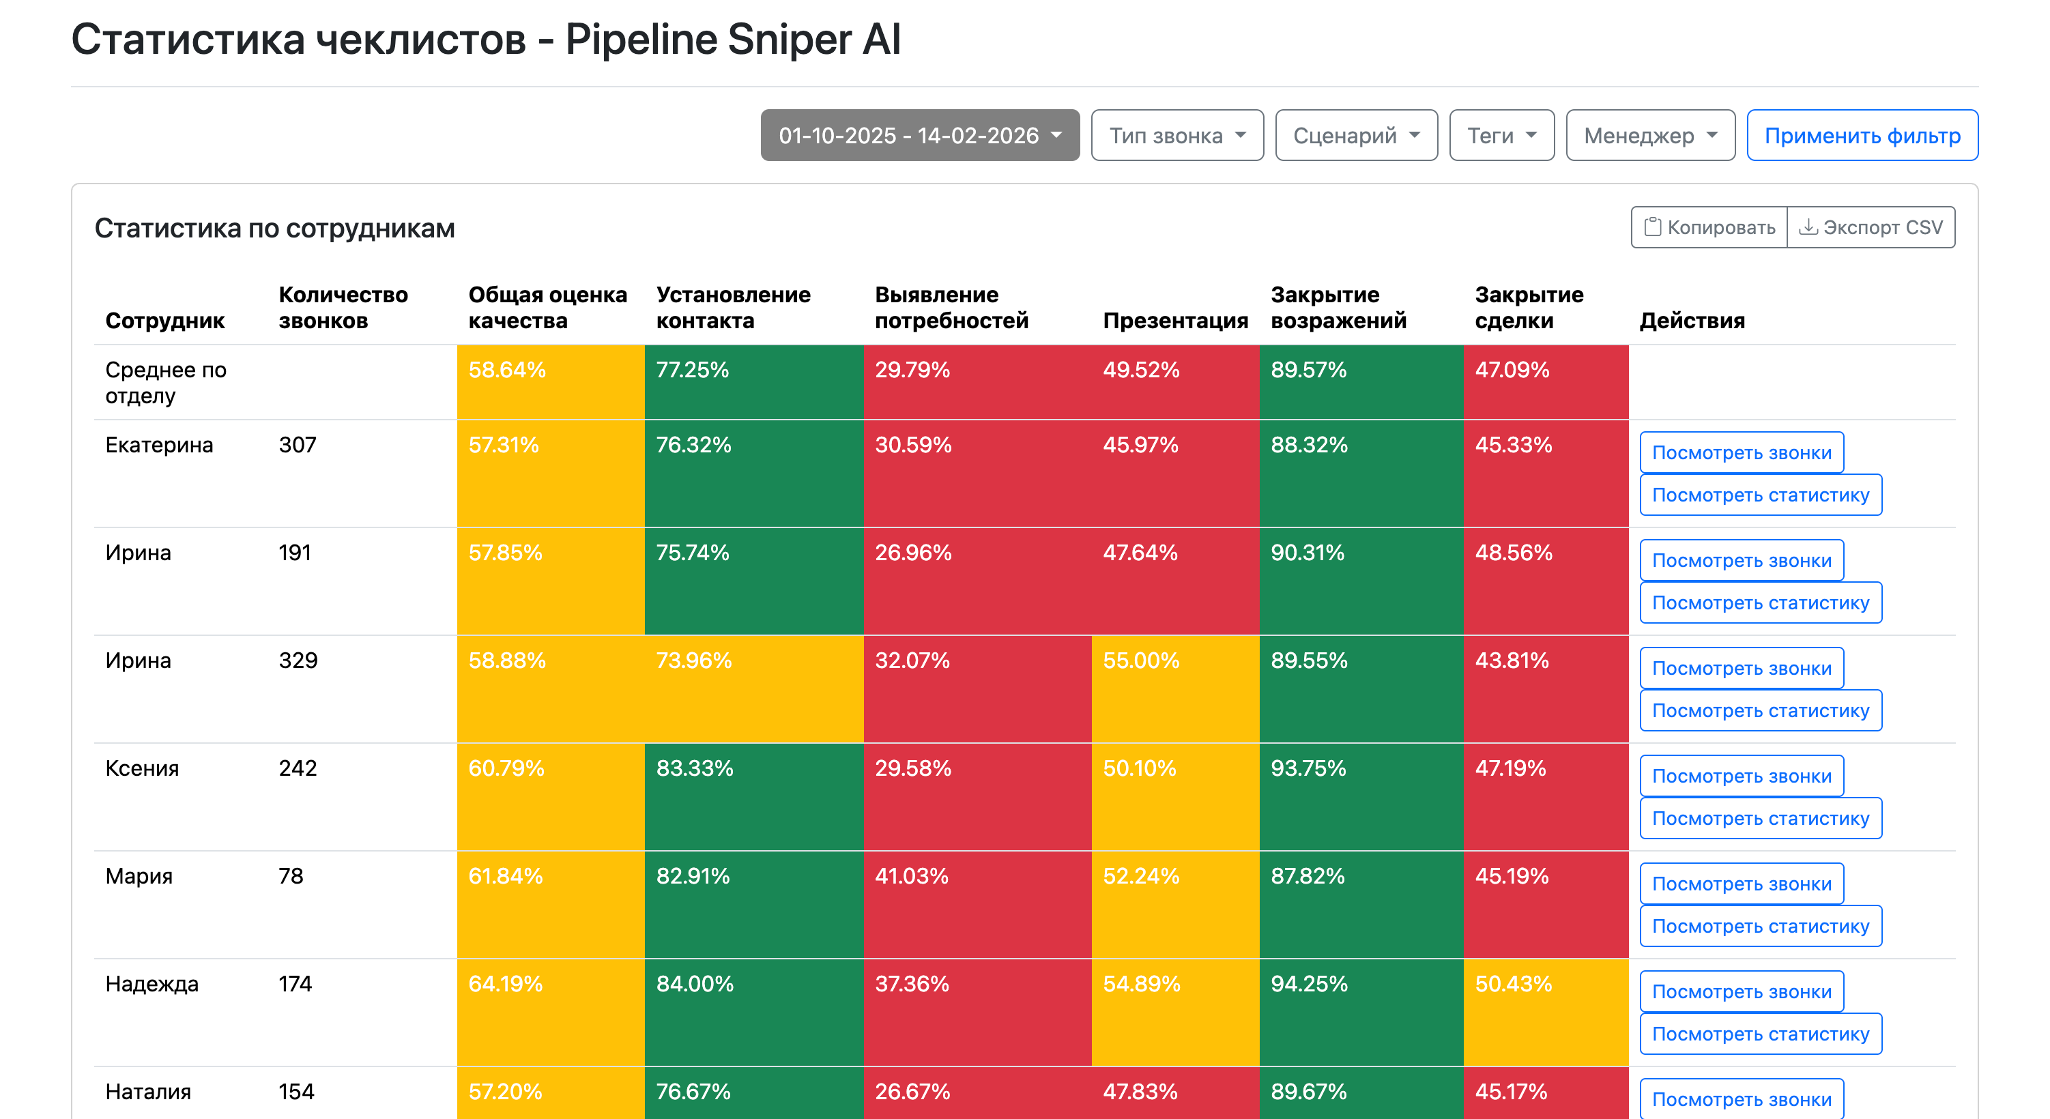Click the Общая оценка качества column header
This screenshot has height=1119, width=2050.
pyautogui.click(x=547, y=307)
